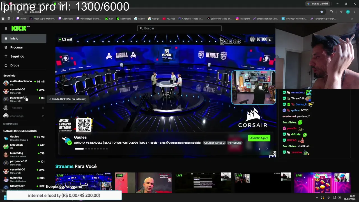Open ChatBoss bookmark
This screenshot has height=202, width=359.
190,19
